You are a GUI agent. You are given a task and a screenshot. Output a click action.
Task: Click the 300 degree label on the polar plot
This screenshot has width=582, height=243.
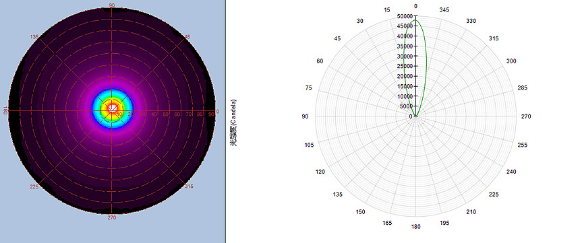click(x=511, y=61)
